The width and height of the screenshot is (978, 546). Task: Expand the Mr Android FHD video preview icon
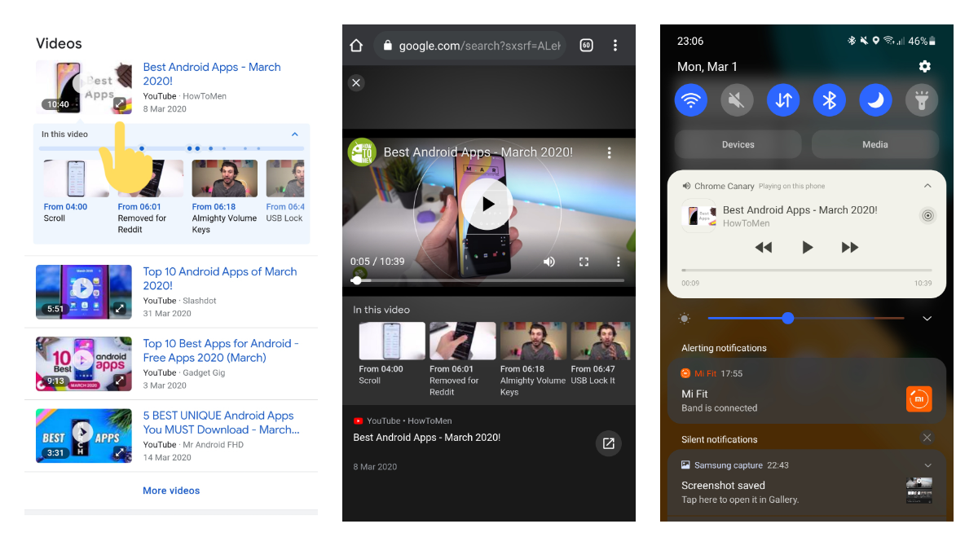[120, 452]
